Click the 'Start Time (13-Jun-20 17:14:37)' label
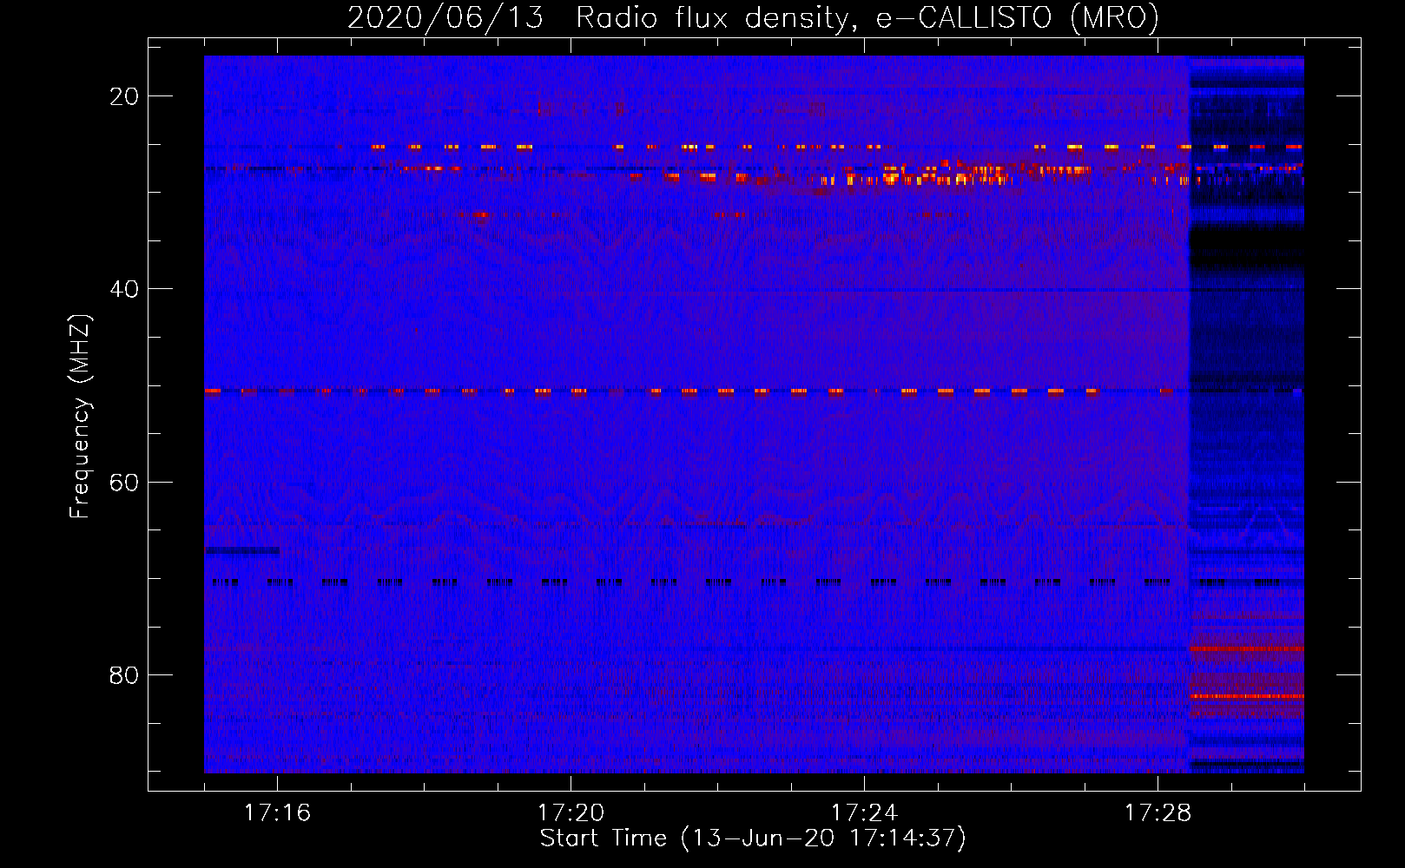This screenshot has height=868, width=1405. pos(753,838)
